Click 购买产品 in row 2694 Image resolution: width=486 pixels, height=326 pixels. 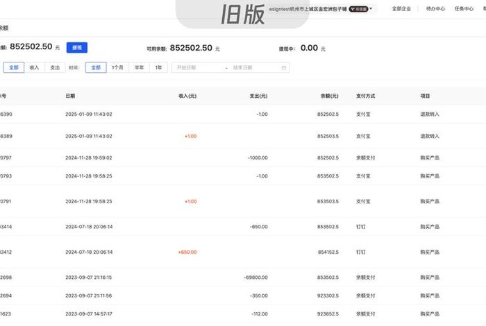430,296
